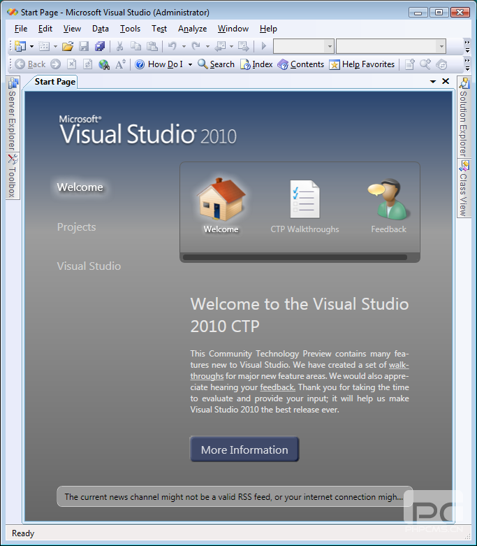Click the Stop help page icon
This screenshot has width=477, height=546.
tap(72, 64)
